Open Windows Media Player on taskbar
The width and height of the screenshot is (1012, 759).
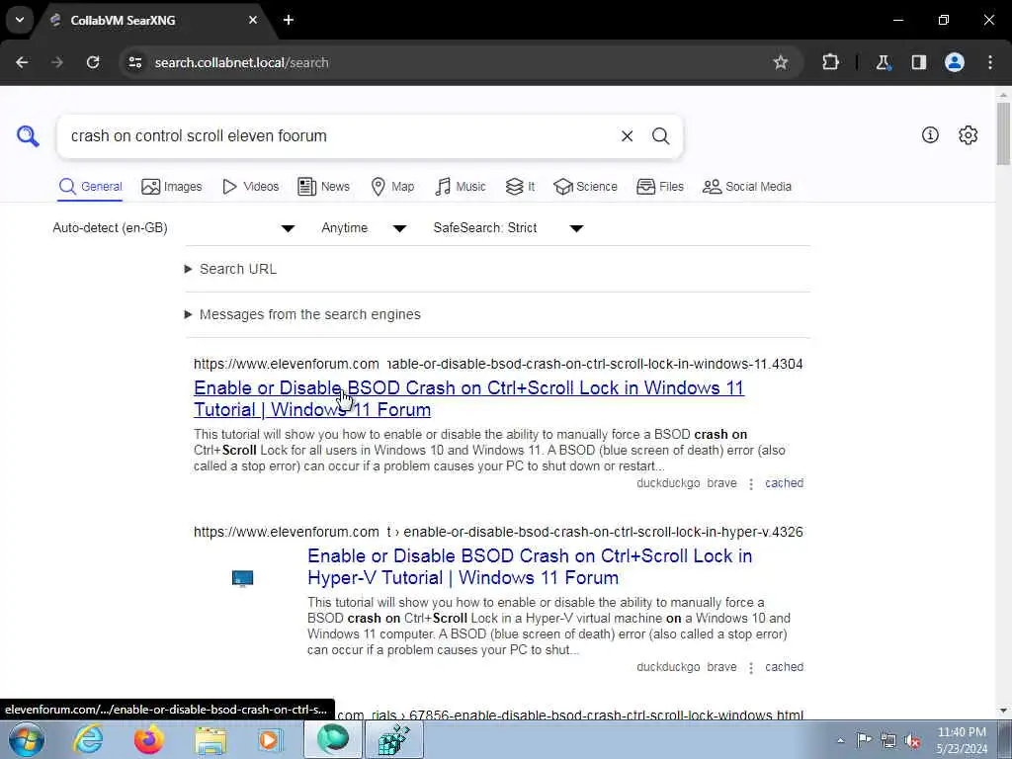point(271,739)
